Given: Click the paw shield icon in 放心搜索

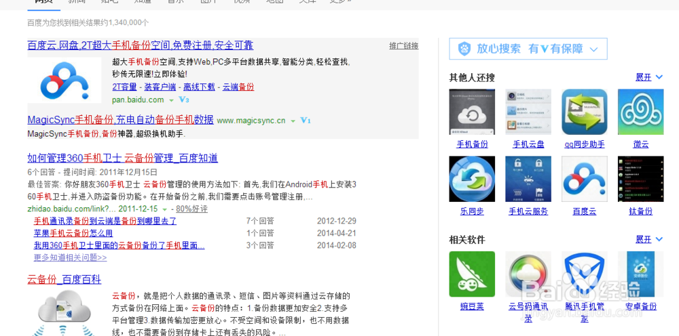Looking at the screenshot, I should 464,49.
